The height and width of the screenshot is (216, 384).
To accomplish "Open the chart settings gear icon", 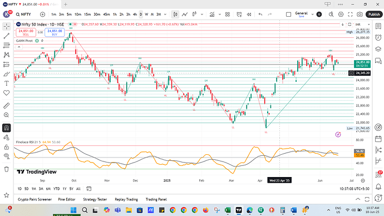I will tap(341, 14).
